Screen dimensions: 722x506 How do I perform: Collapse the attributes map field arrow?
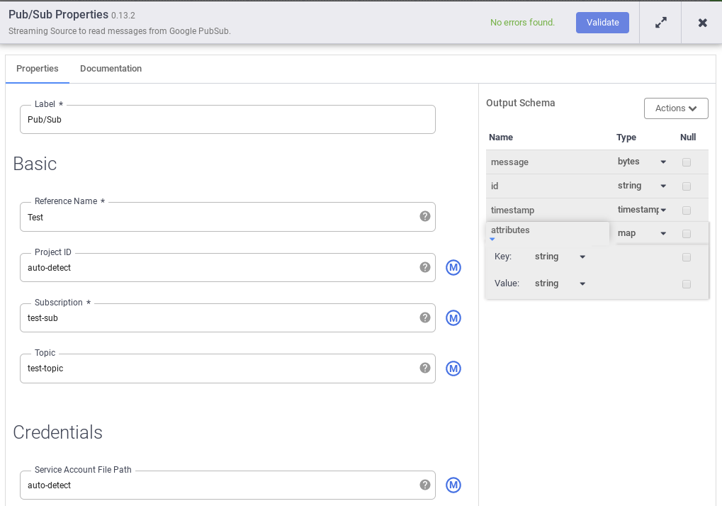(x=492, y=240)
